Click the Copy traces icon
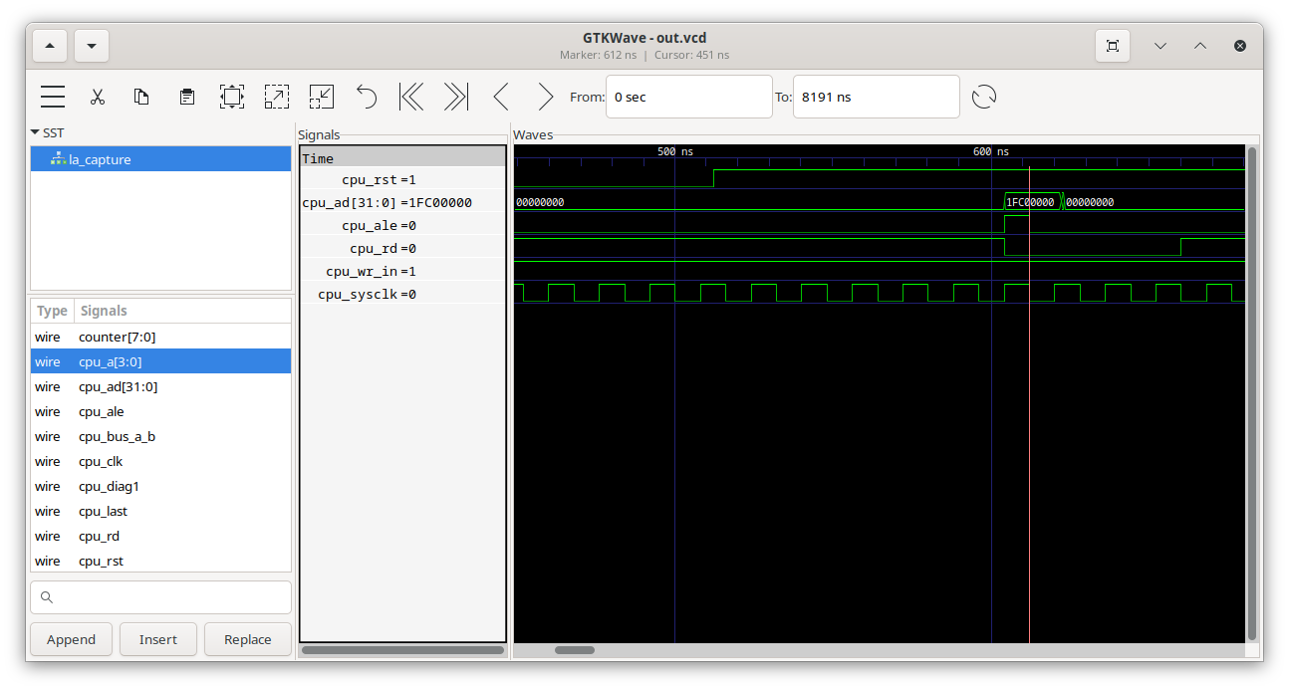This screenshot has width=1289, height=690. coord(141,97)
